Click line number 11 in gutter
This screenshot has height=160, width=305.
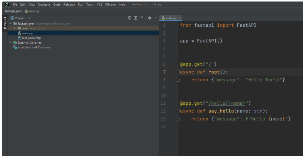(x=163, y=103)
